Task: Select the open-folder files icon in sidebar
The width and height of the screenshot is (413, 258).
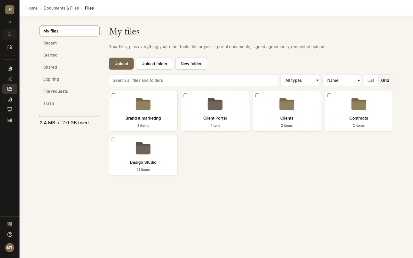Action: [10, 89]
